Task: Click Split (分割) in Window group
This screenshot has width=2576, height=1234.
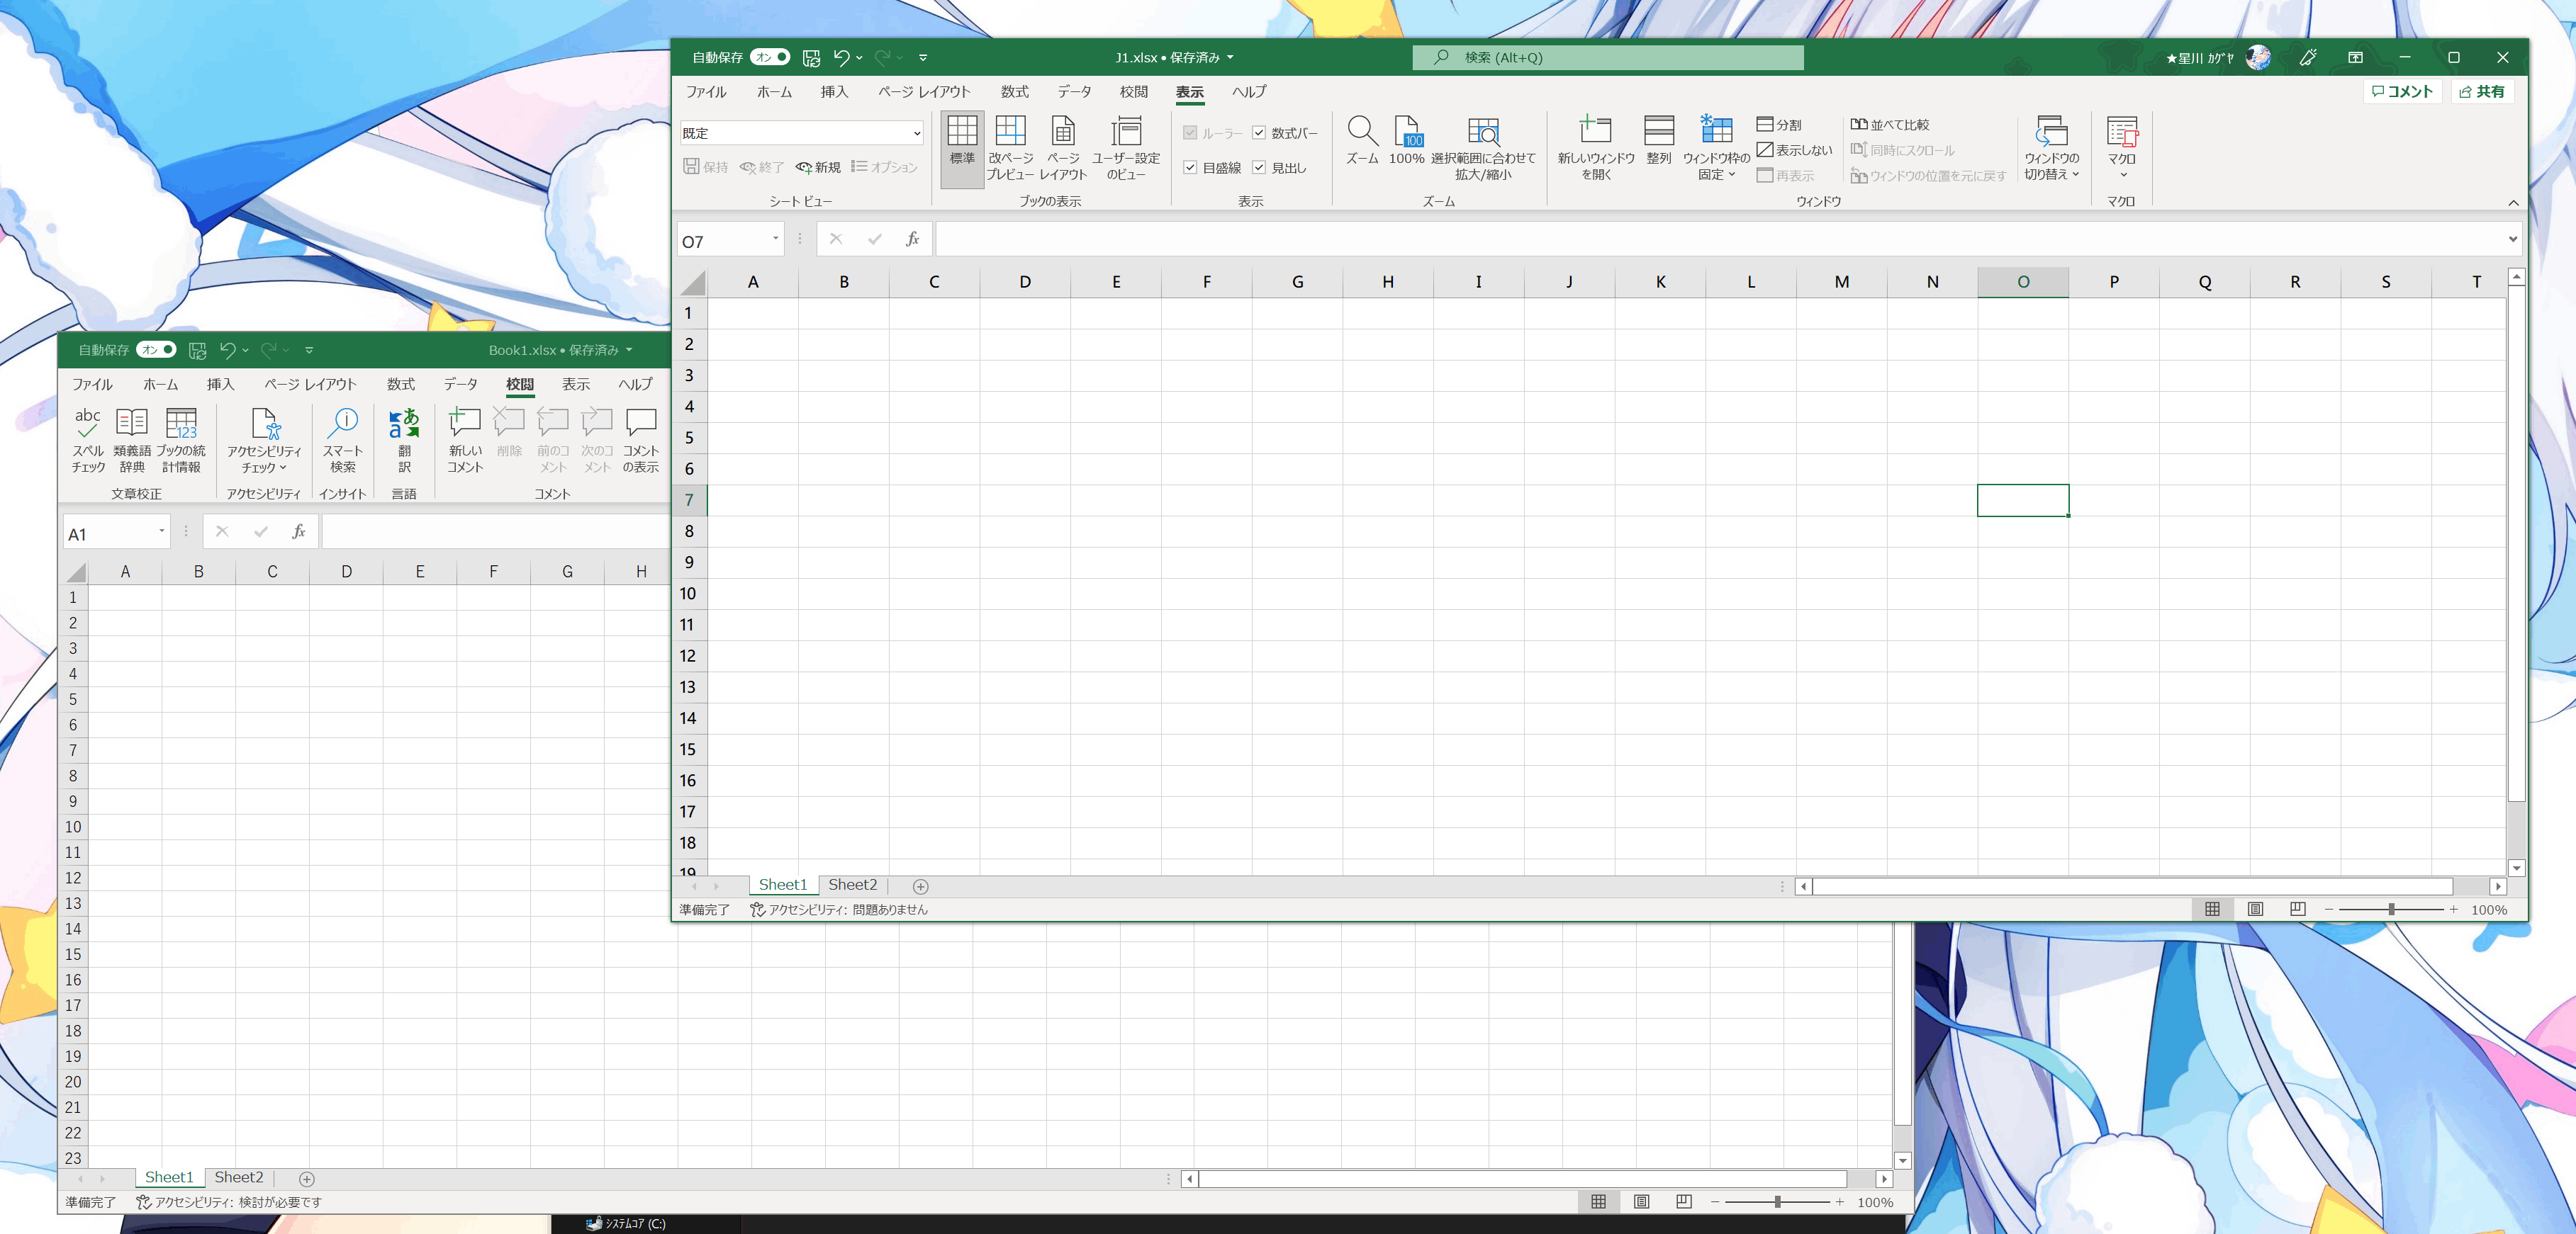Action: pyautogui.click(x=1780, y=125)
